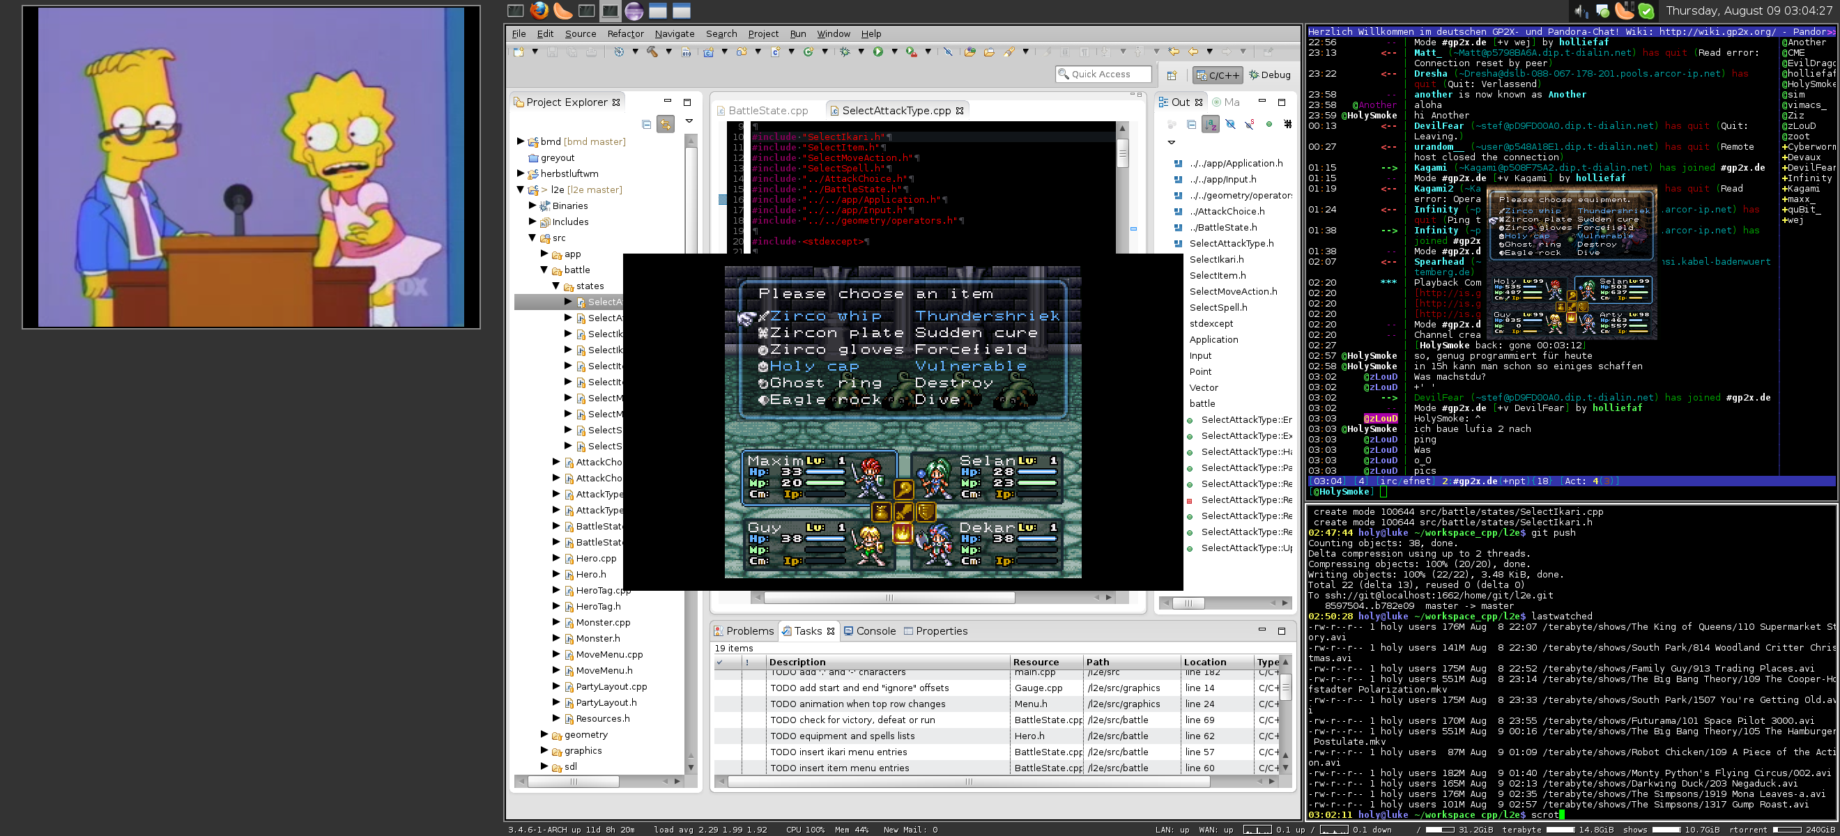Toggle alphabetical Sort in Outline view
Image resolution: width=1840 pixels, height=836 pixels.
(x=1211, y=124)
